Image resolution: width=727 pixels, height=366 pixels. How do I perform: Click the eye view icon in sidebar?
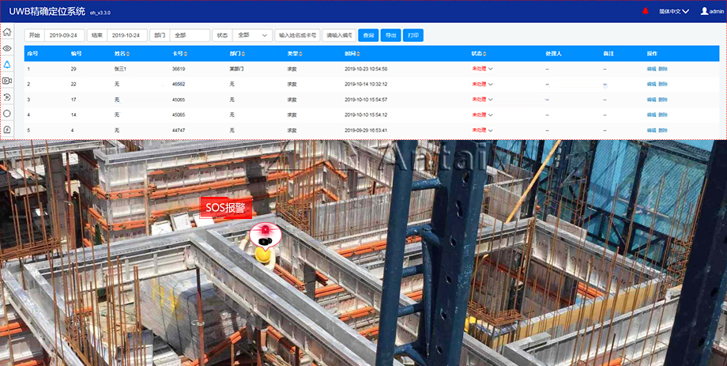point(7,48)
